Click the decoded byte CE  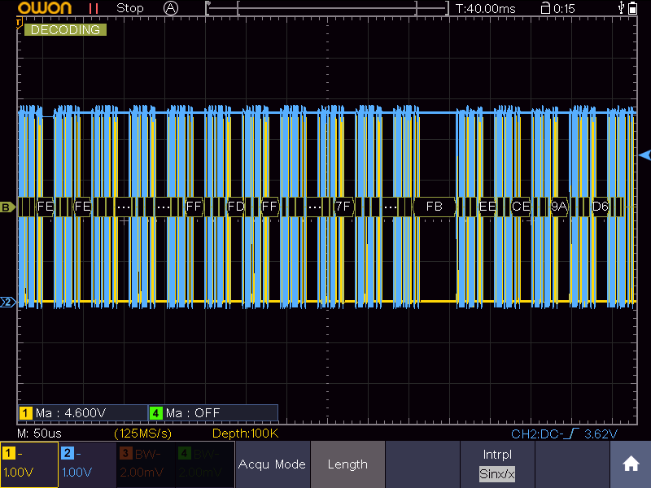521,207
